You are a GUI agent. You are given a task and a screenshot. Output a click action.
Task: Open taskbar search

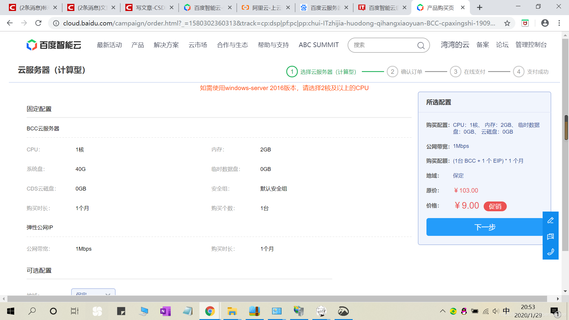pyautogui.click(x=32, y=311)
